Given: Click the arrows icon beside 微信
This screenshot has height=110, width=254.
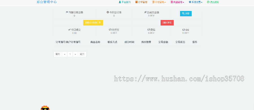Looking at the screenshot, I should click(149, 30).
